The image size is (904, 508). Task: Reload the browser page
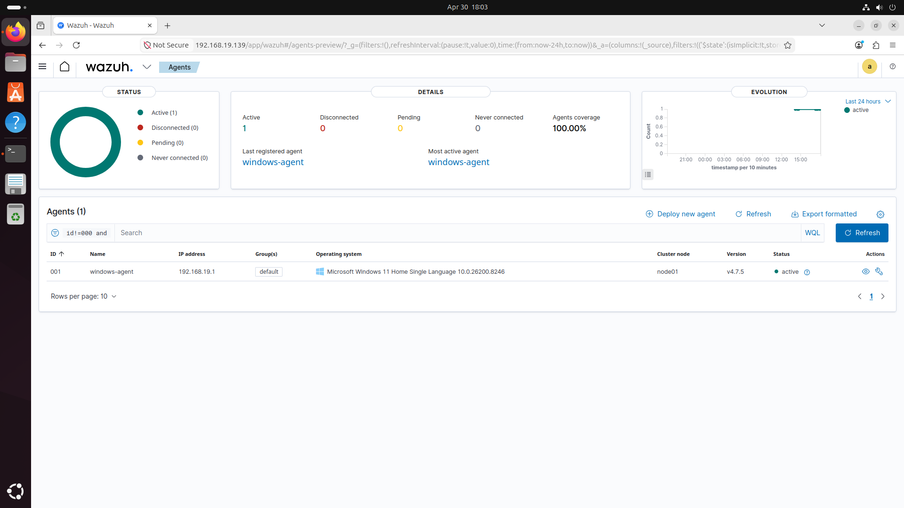click(x=76, y=45)
